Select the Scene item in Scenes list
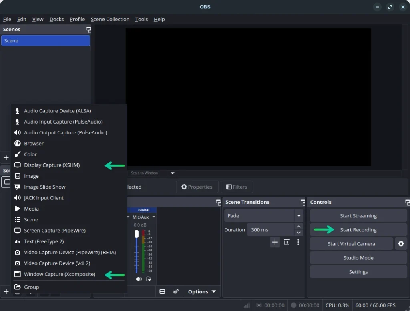 coord(46,41)
